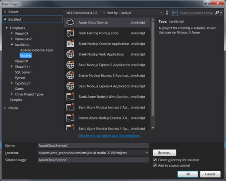Open the search options dropdown arrow
Image resolution: width=226 pixels, height=181 pixels.
221,13
